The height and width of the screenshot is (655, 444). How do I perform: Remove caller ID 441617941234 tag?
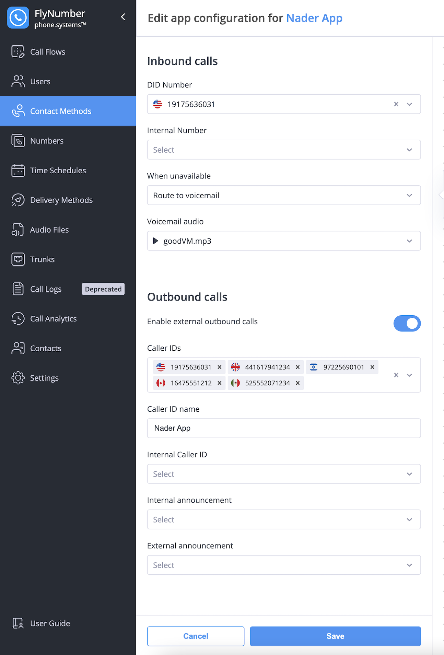coord(298,367)
